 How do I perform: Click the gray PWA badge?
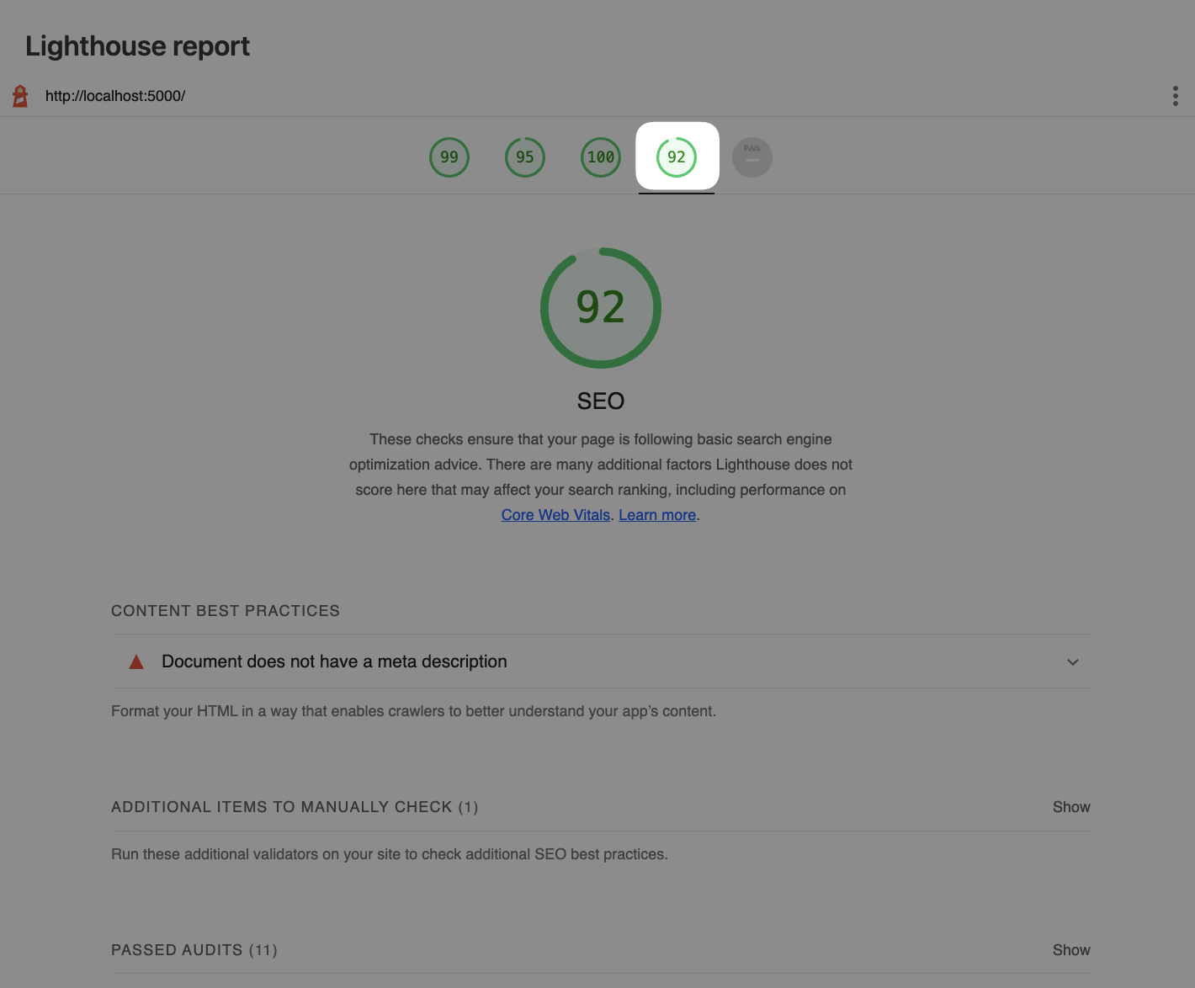pyautogui.click(x=752, y=157)
